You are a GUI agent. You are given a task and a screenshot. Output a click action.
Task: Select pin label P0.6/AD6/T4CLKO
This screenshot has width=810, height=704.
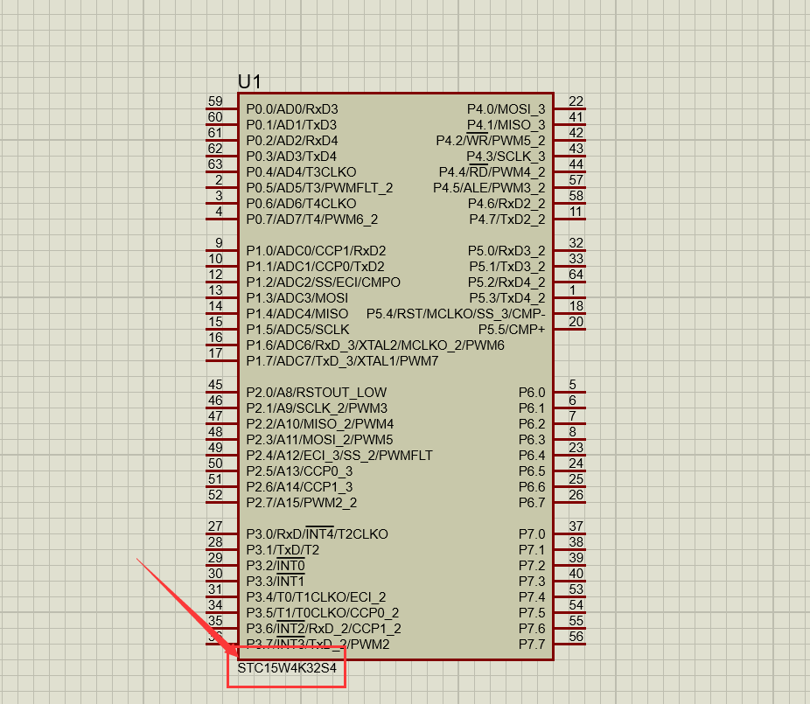tap(301, 204)
